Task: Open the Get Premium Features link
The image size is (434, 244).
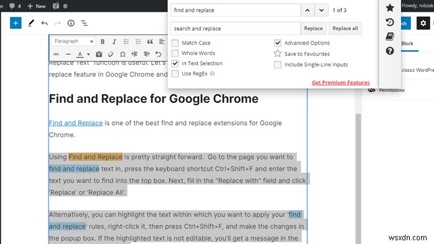Action: pyautogui.click(x=341, y=82)
